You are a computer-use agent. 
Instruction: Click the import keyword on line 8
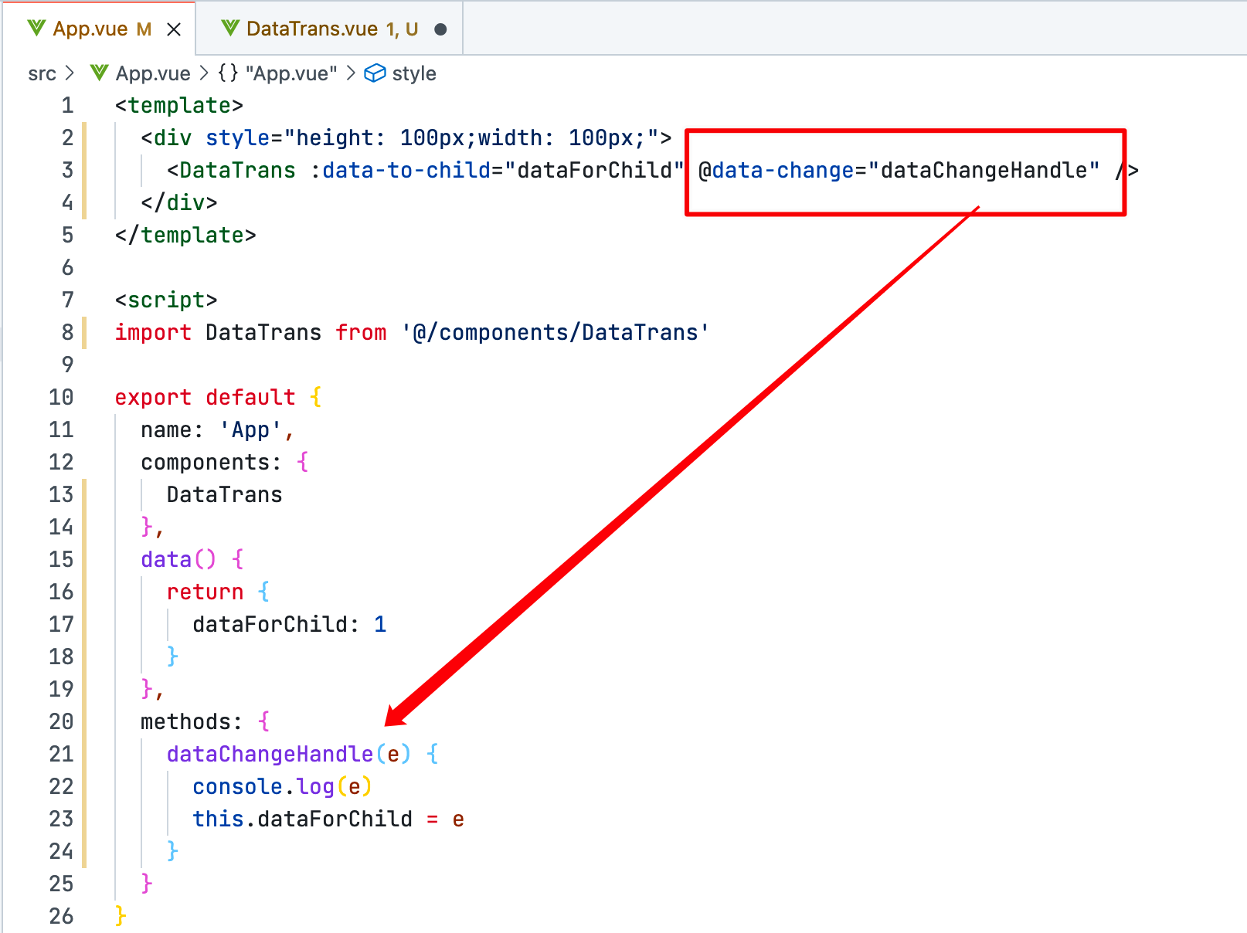click(x=153, y=332)
